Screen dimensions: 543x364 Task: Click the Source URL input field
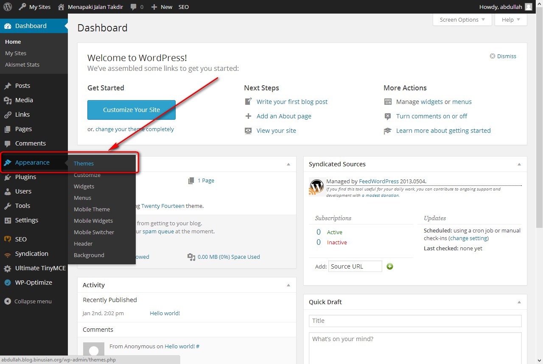[x=355, y=266]
